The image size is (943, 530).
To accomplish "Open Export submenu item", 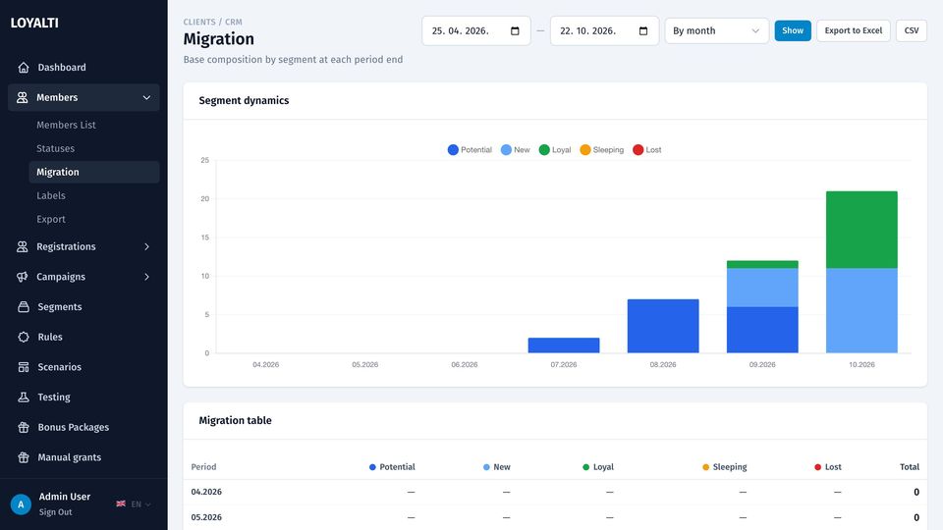I will tap(50, 219).
